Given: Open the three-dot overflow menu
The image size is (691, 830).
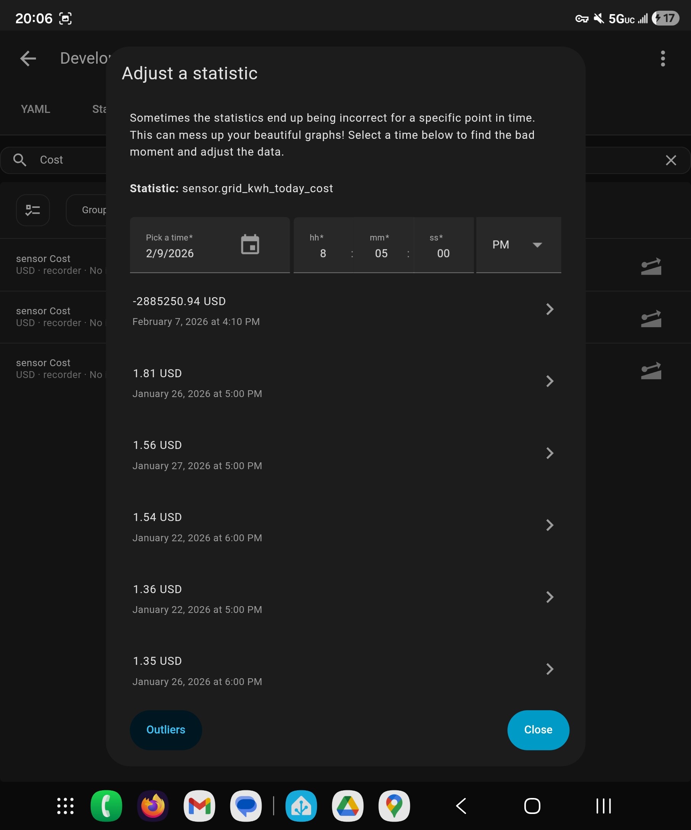Looking at the screenshot, I should coord(662,58).
